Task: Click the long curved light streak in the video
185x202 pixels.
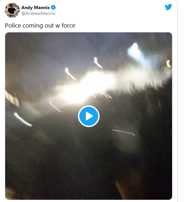Action: coord(23,120)
